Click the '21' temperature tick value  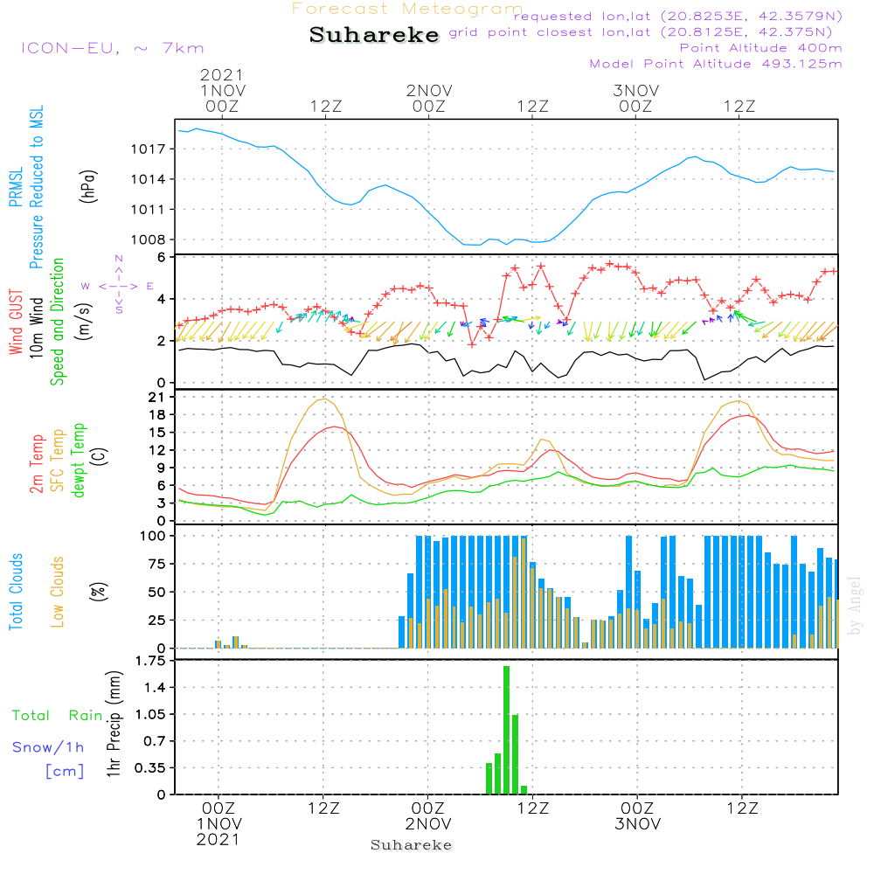156,398
